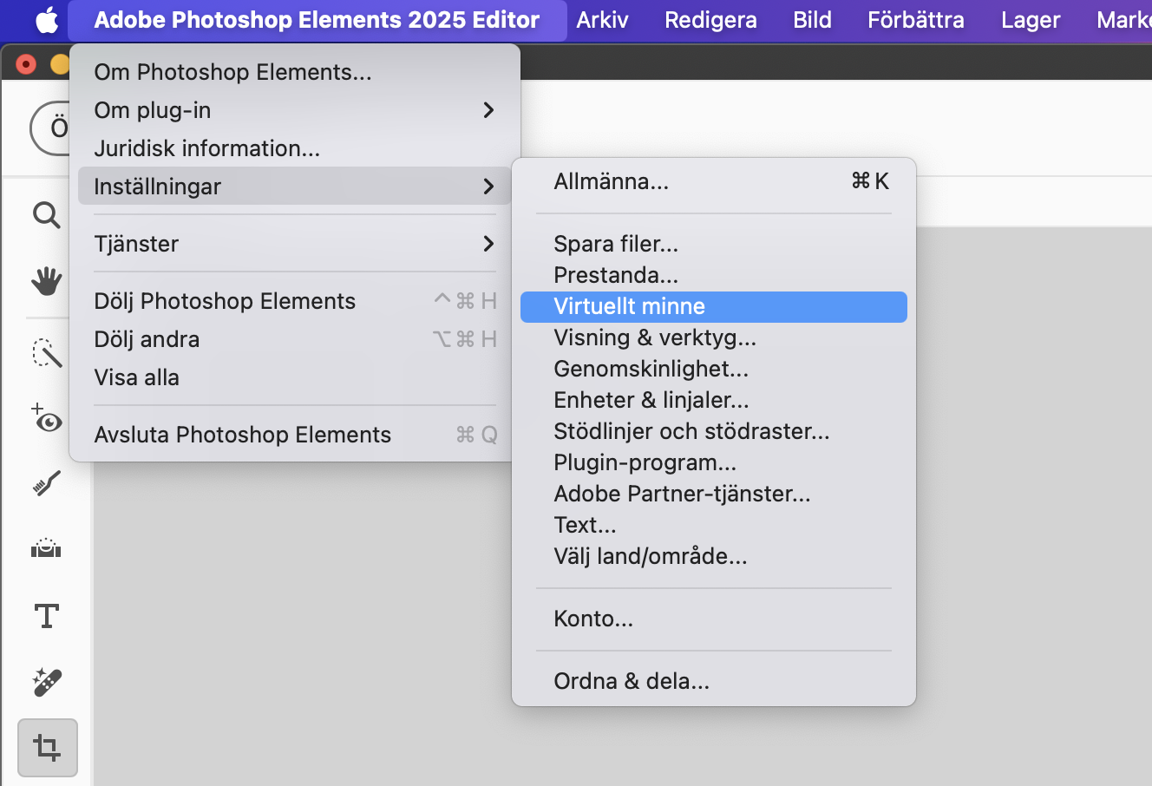Open Genomskinlighet... preferences

[x=714, y=369]
